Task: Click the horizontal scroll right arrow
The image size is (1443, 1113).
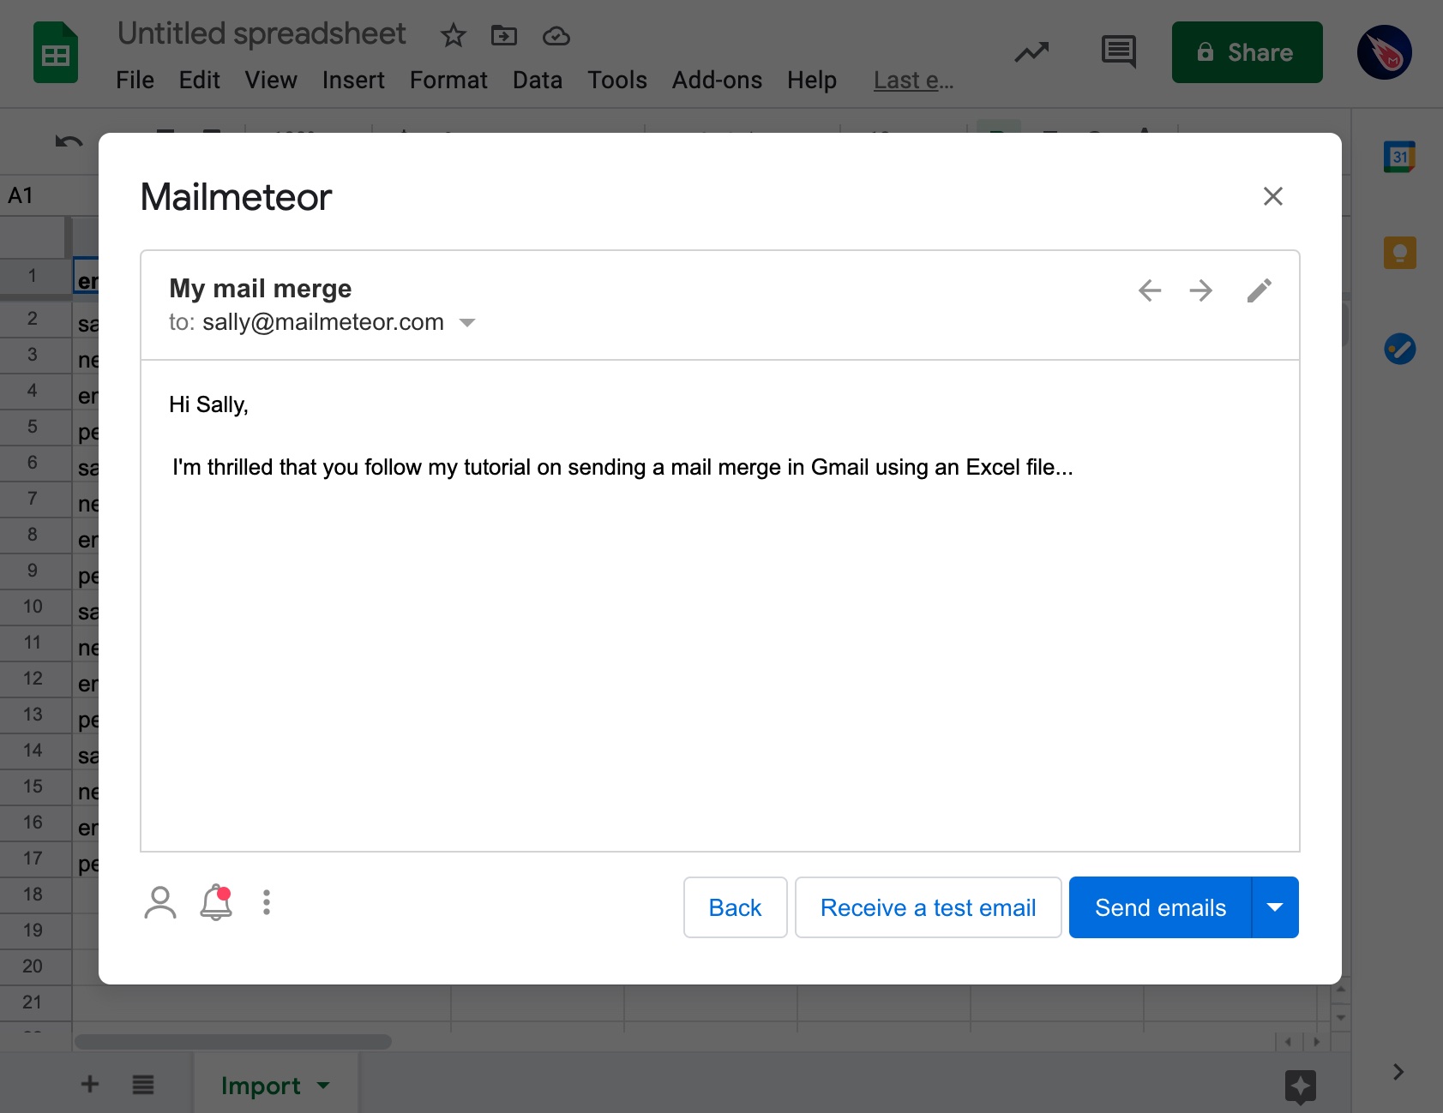Action: [x=1315, y=1042]
